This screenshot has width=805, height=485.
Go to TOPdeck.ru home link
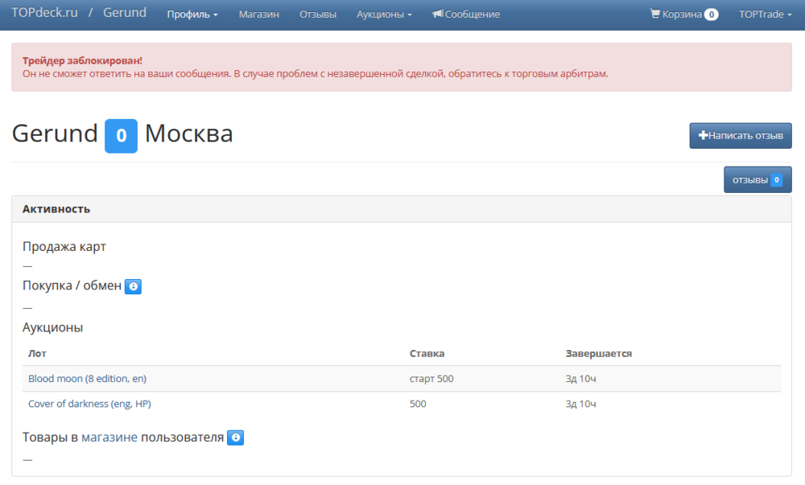pos(44,14)
